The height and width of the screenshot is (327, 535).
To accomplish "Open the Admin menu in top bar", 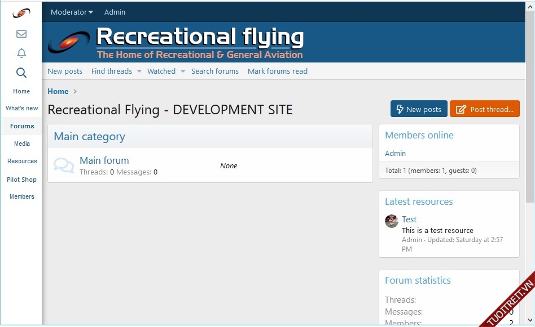I will tap(115, 12).
